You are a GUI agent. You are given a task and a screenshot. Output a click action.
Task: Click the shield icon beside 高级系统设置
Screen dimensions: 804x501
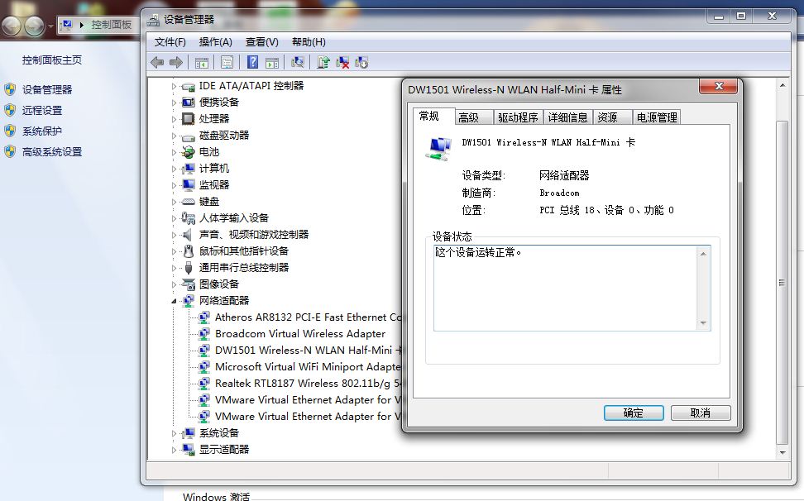10,151
